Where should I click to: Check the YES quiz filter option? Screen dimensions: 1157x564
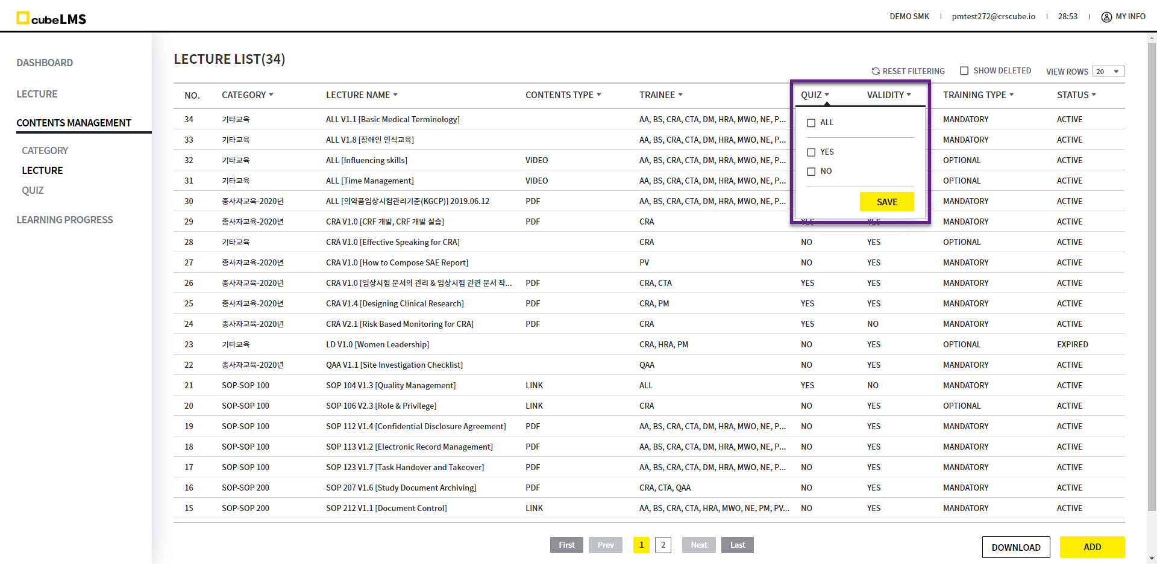pyautogui.click(x=811, y=152)
